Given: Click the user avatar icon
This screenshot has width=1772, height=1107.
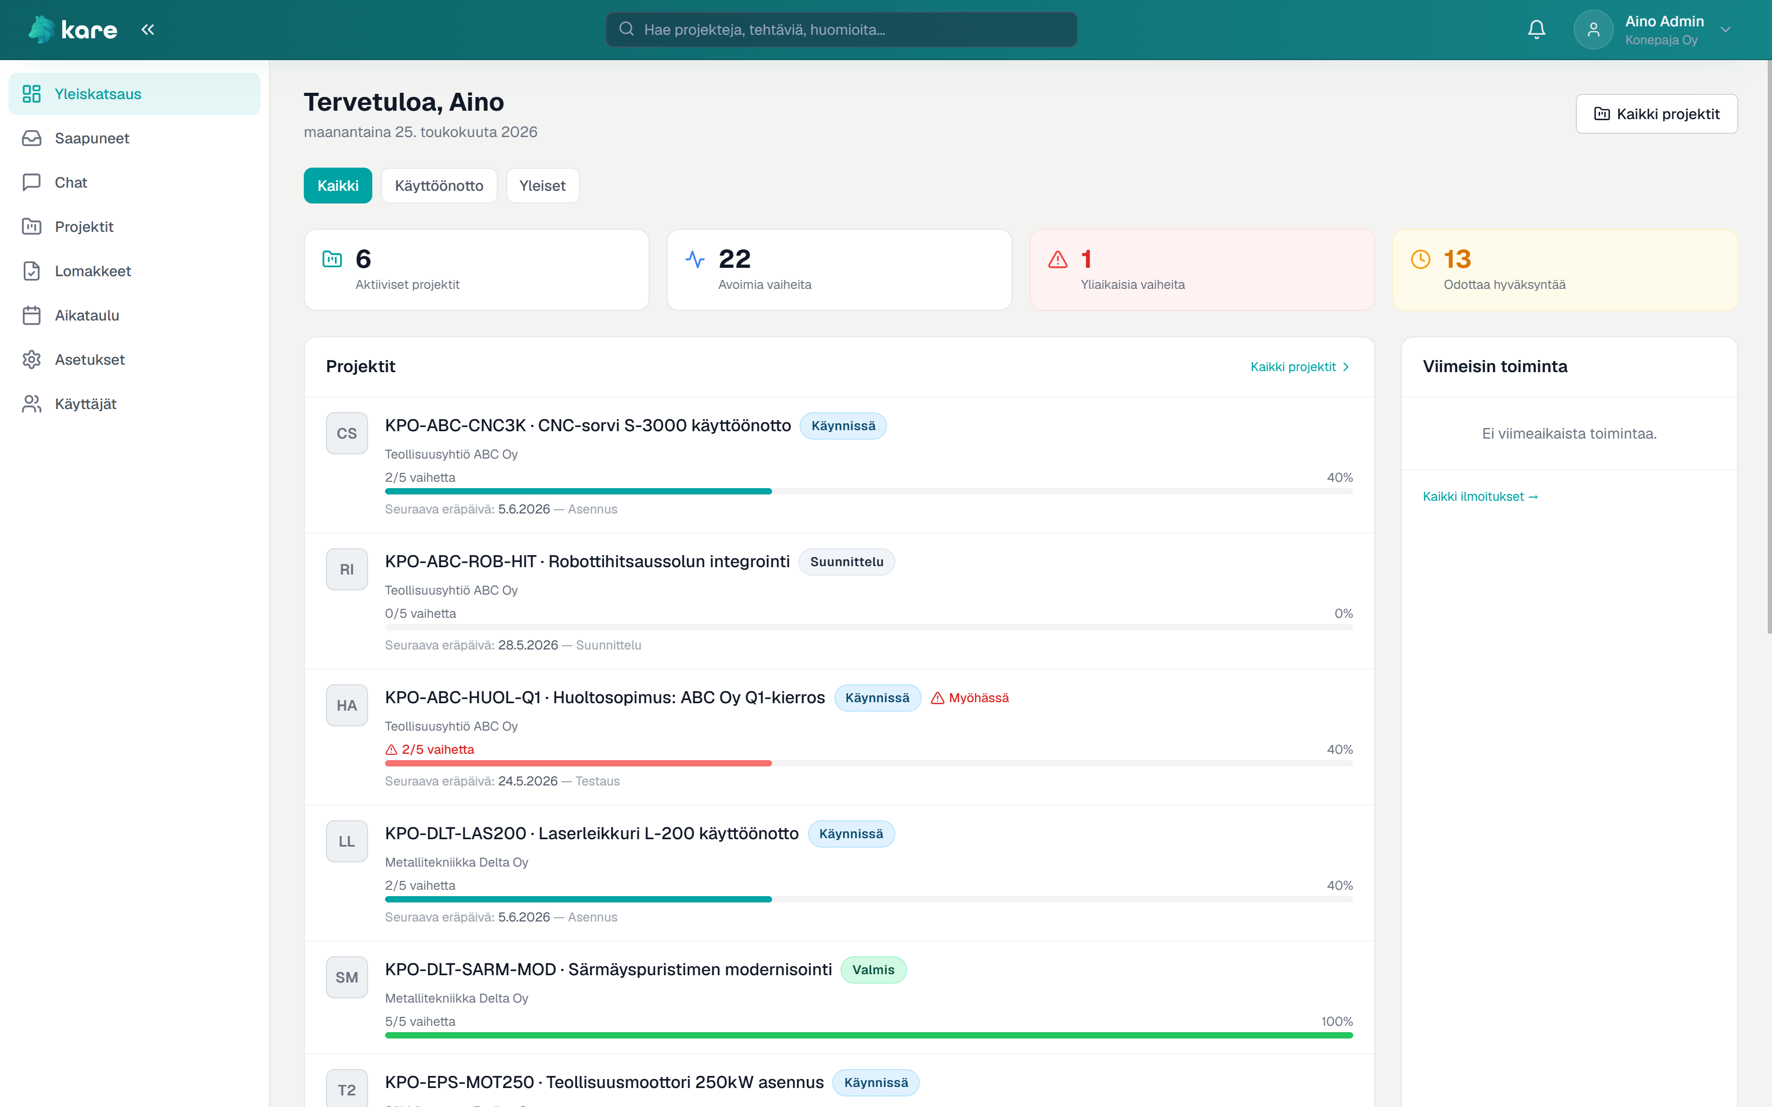Looking at the screenshot, I should 1593,30.
